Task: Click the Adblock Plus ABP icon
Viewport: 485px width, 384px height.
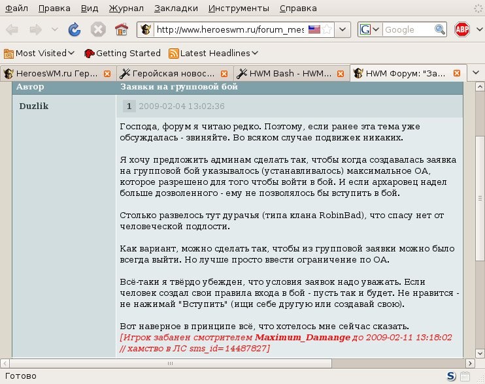Action: point(462,29)
